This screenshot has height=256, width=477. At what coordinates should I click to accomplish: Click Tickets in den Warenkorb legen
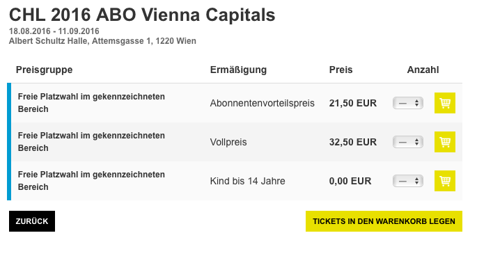point(384,221)
